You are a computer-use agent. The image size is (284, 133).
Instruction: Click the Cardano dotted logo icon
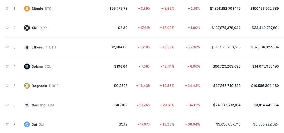27,105
